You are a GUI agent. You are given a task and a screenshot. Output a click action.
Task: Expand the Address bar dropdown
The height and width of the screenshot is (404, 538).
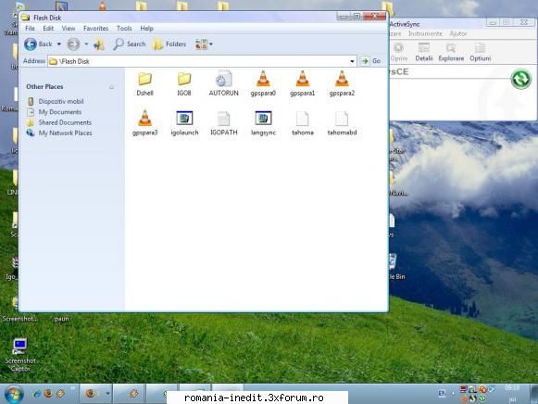click(352, 61)
